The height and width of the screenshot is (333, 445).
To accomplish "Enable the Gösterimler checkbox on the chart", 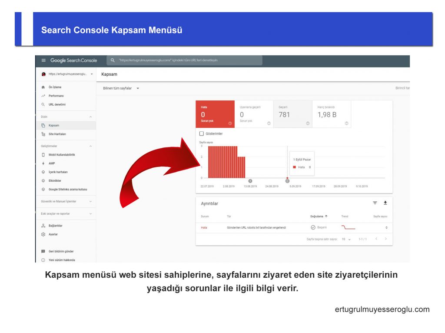I will (x=201, y=134).
